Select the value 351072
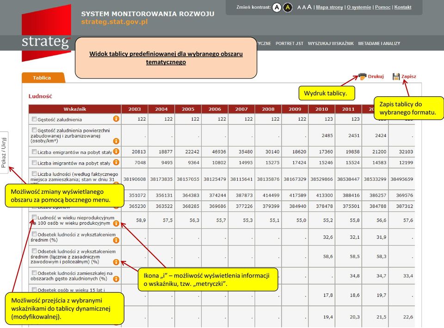444x328 pixels. pos(137,195)
